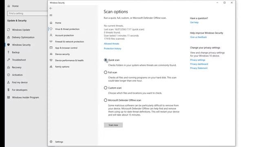Click the Scan now button
Image resolution: width=261 pixels, height=147 pixels.
(x=113, y=125)
